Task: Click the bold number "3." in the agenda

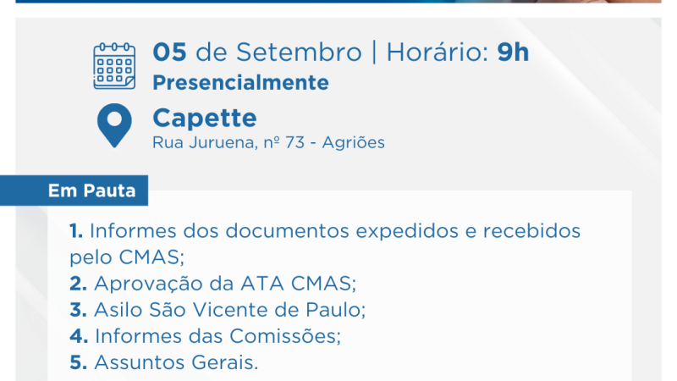Action: [79, 310]
